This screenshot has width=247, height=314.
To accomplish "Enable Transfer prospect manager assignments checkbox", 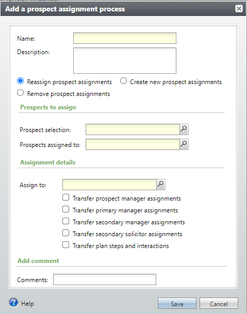I will pos(65,197).
